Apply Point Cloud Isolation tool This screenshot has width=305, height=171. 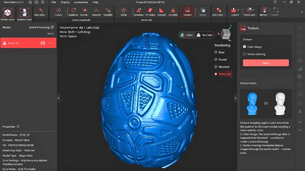pyautogui.click(x=73, y=12)
